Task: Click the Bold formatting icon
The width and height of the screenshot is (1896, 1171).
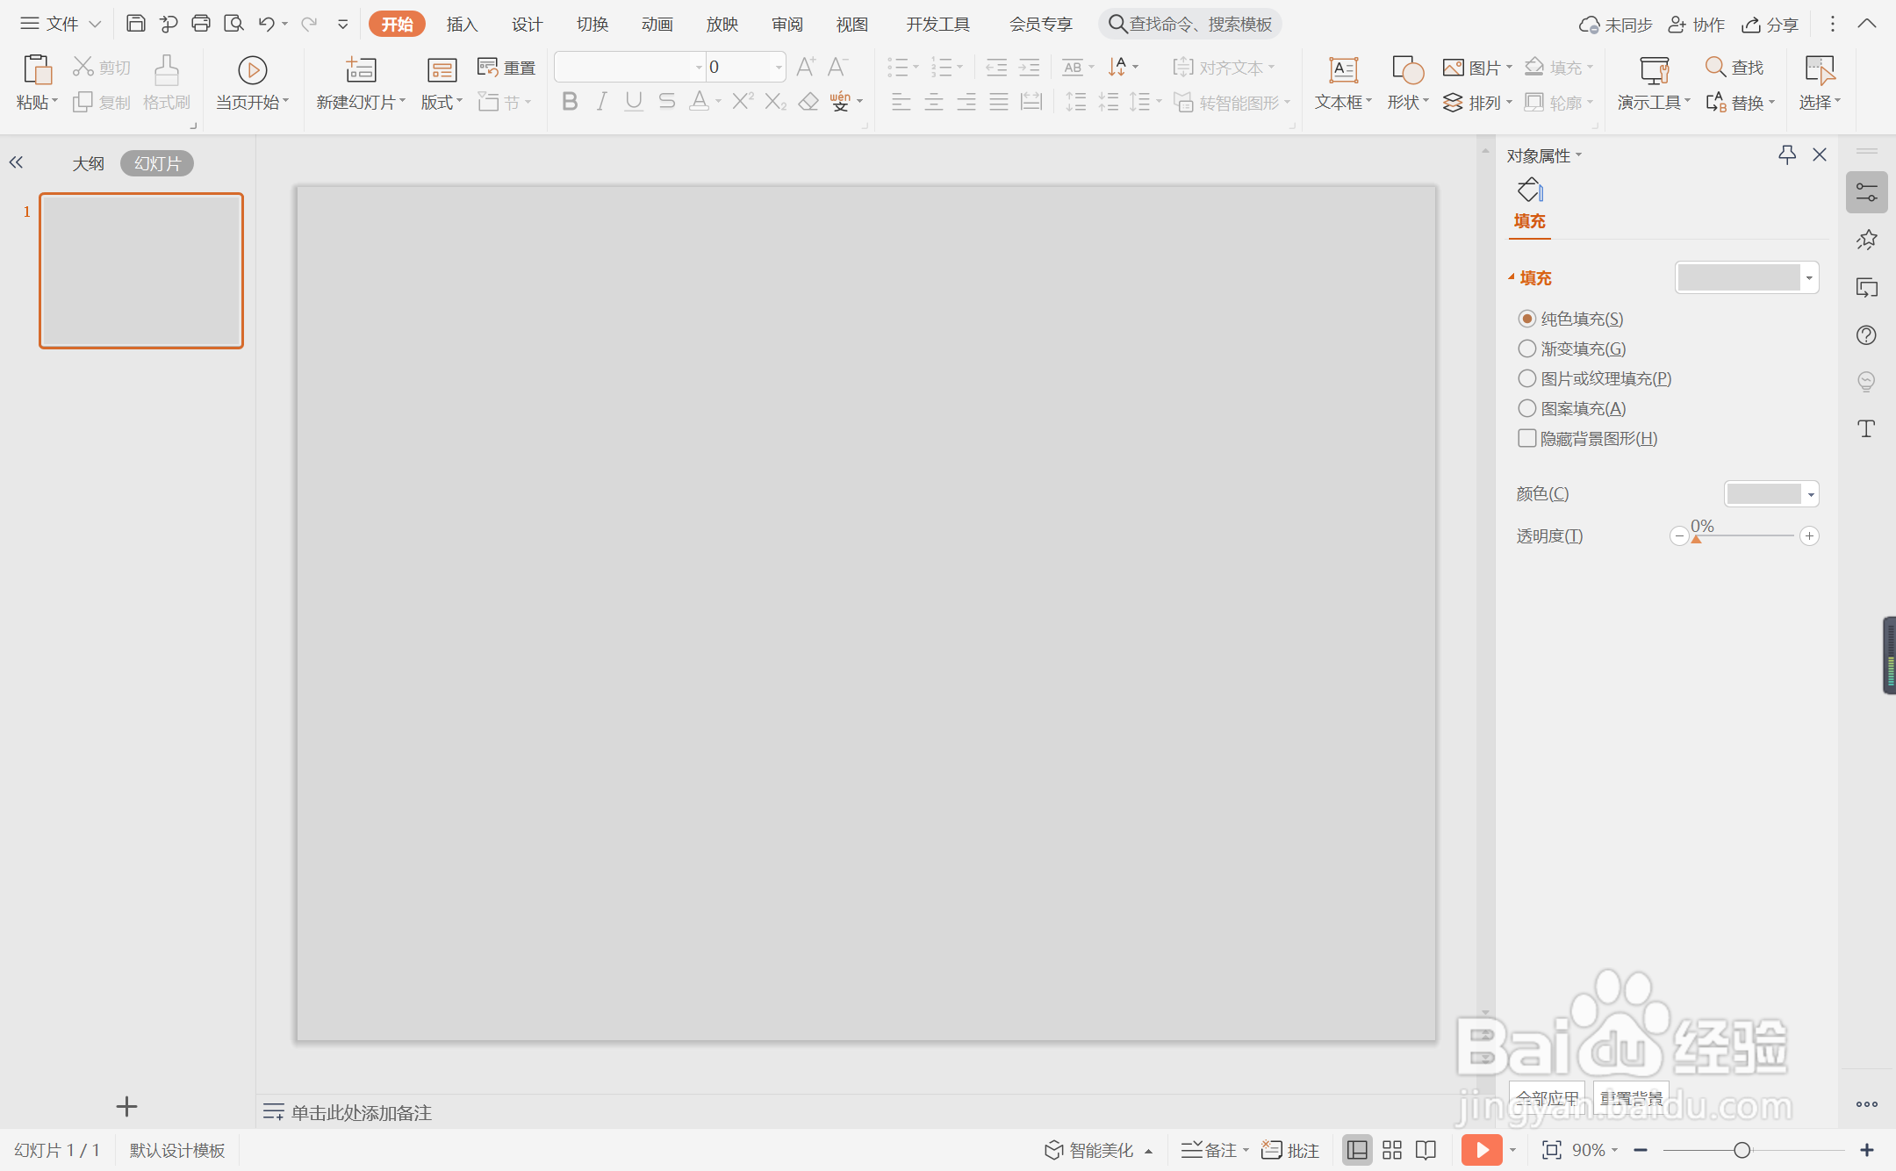Action: click(570, 102)
